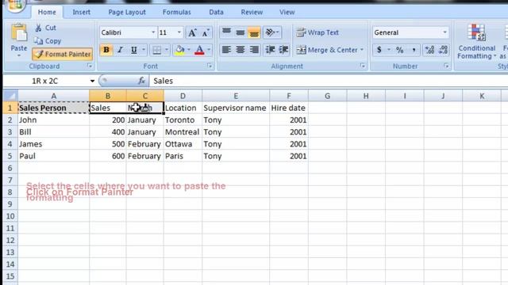
Task: Apply Comma Style icon
Action: (x=414, y=50)
